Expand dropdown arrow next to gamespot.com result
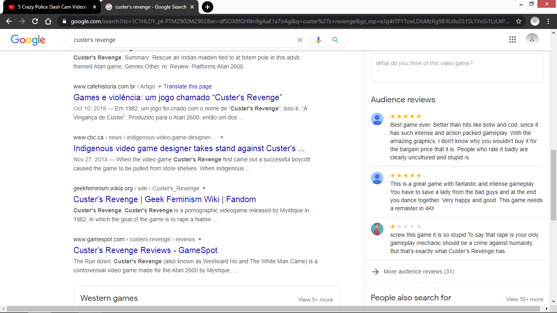 199,239
